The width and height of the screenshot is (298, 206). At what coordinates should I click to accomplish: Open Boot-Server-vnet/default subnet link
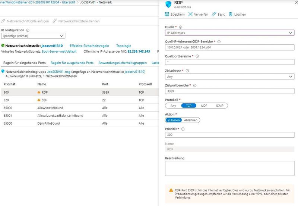point(59,51)
